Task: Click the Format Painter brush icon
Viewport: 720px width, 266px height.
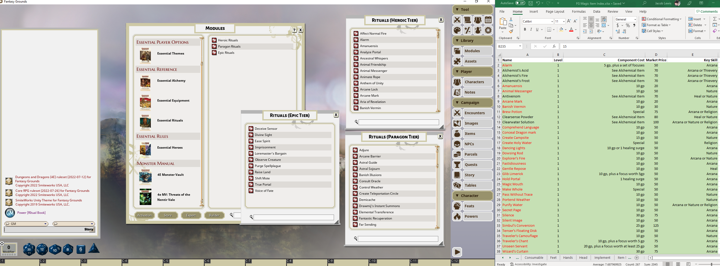Action: pos(511,32)
